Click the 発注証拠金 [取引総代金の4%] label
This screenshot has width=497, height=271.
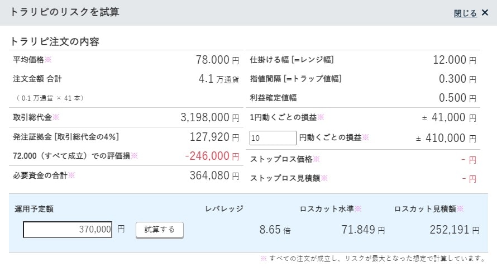click(66, 137)
